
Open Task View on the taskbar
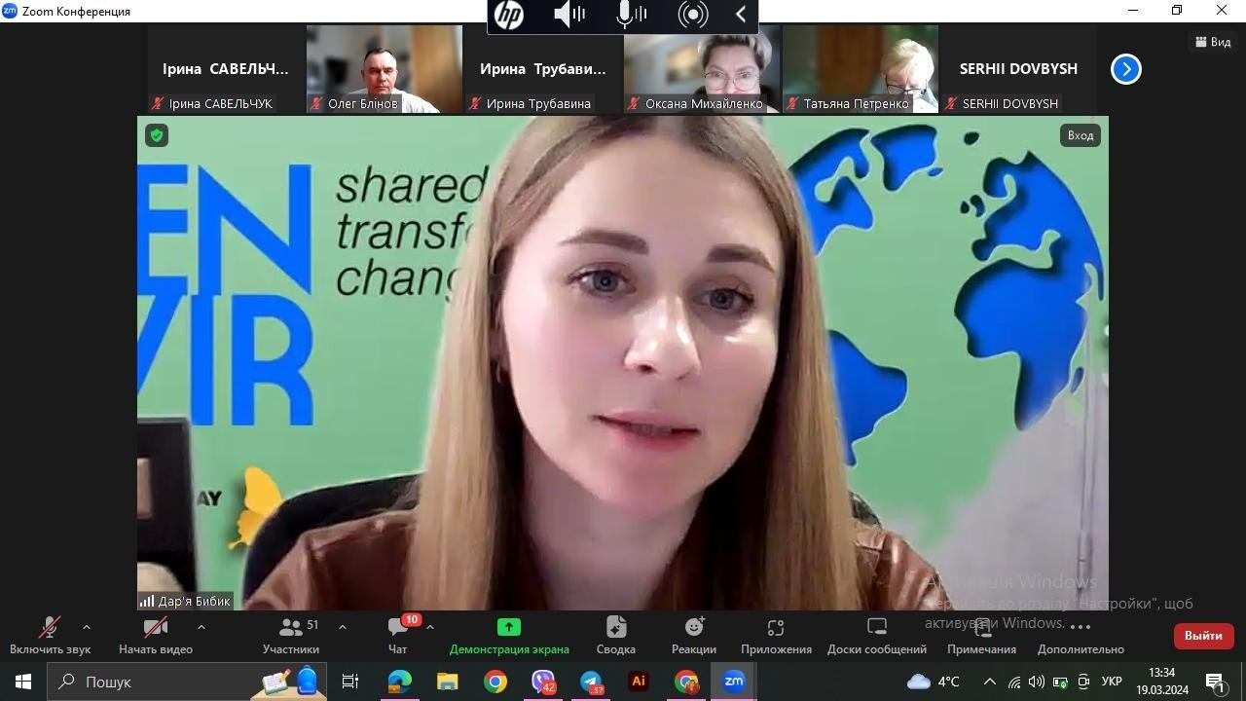[350, 682]
